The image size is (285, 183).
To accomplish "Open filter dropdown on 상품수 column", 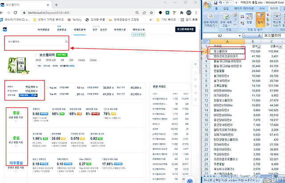I will [x=280, y=46].
